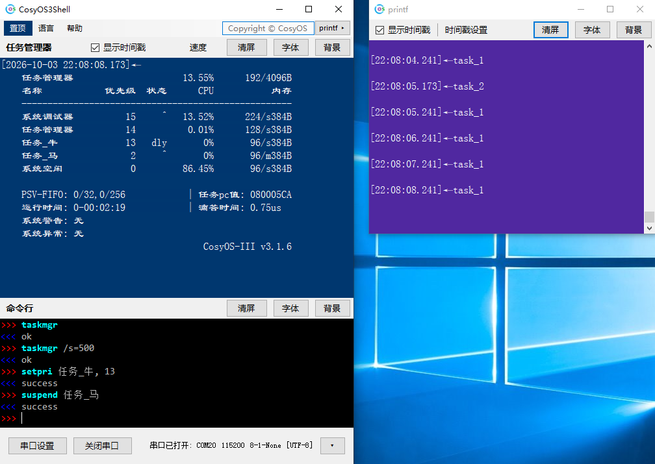Select the 系统空闲 task row
Viewport: 655px width, 464px height.
coord(157,169)
